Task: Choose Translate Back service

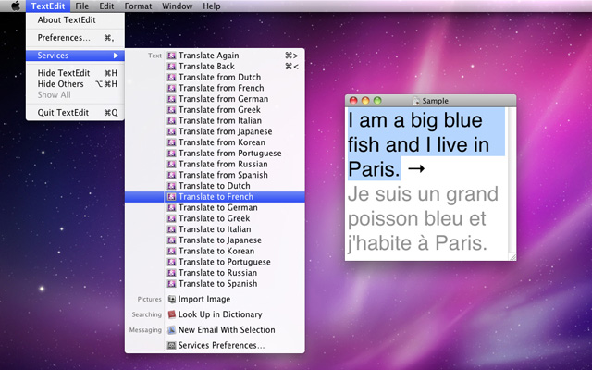Action: [x=215, y=67]
